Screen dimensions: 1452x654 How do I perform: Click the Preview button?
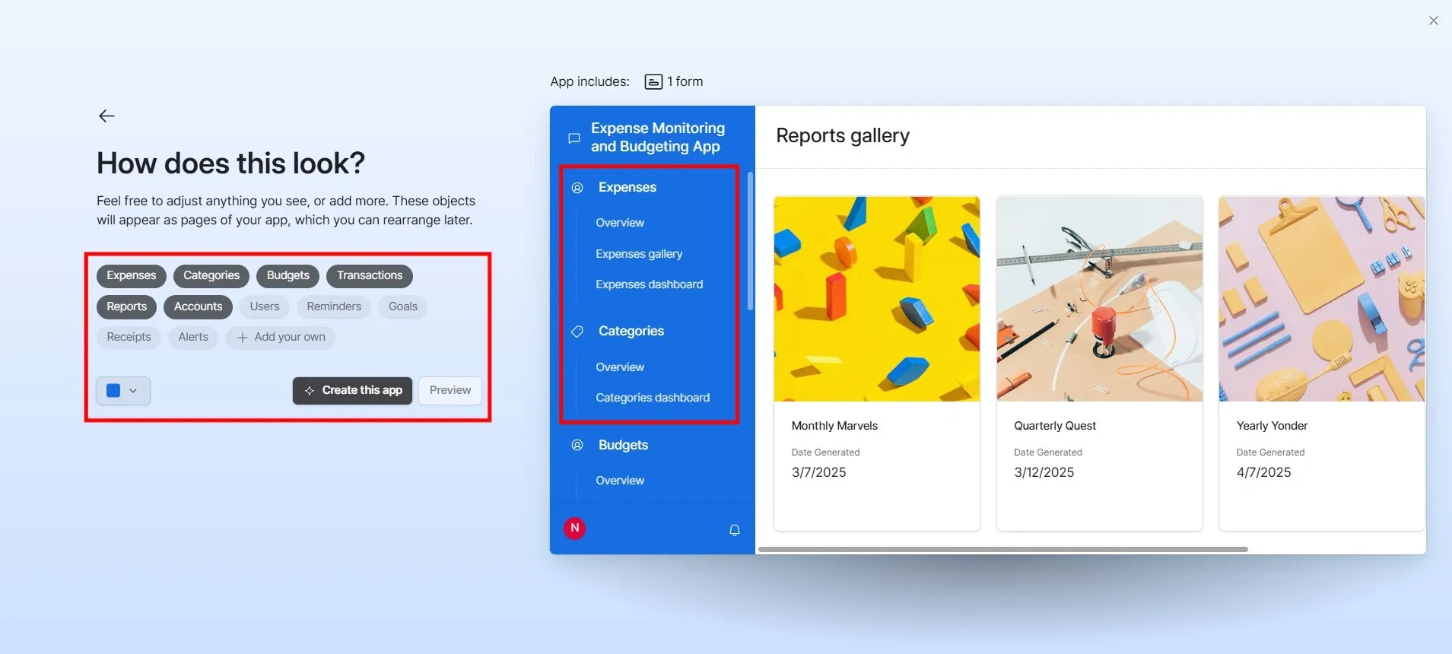pyautogui.click(x=450, y=390)
